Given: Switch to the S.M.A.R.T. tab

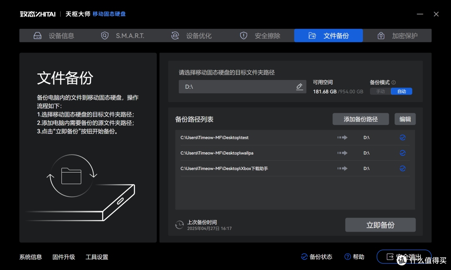Looking at the screenshot, I should click(122, 35).
